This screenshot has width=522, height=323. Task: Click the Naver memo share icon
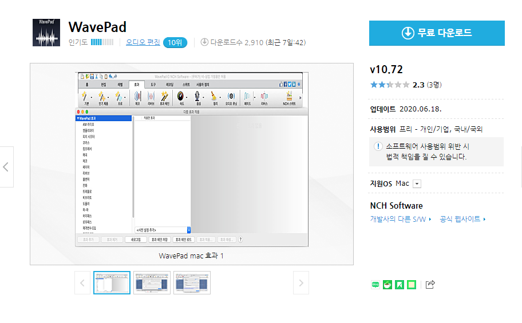412,285
